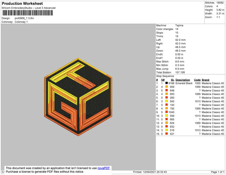Select zoom value '1:1'
Image resolution: width=226 pixels, height=175 pixels.
[x=218, y=17]
